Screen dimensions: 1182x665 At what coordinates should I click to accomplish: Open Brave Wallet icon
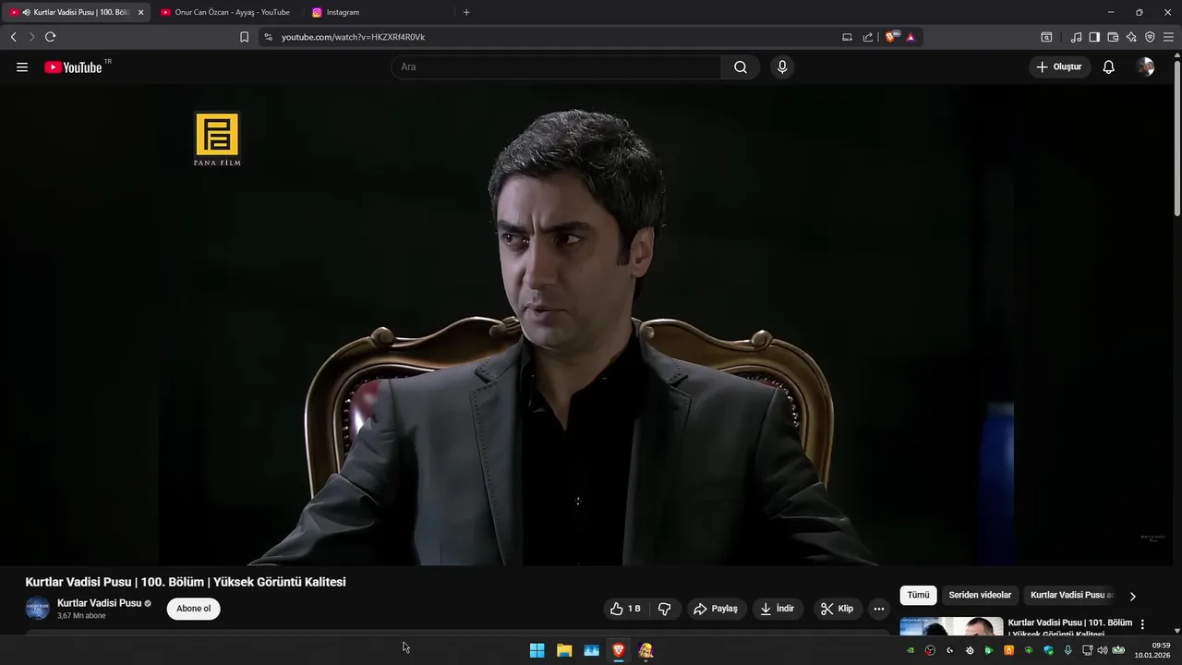click(1113, 37)
